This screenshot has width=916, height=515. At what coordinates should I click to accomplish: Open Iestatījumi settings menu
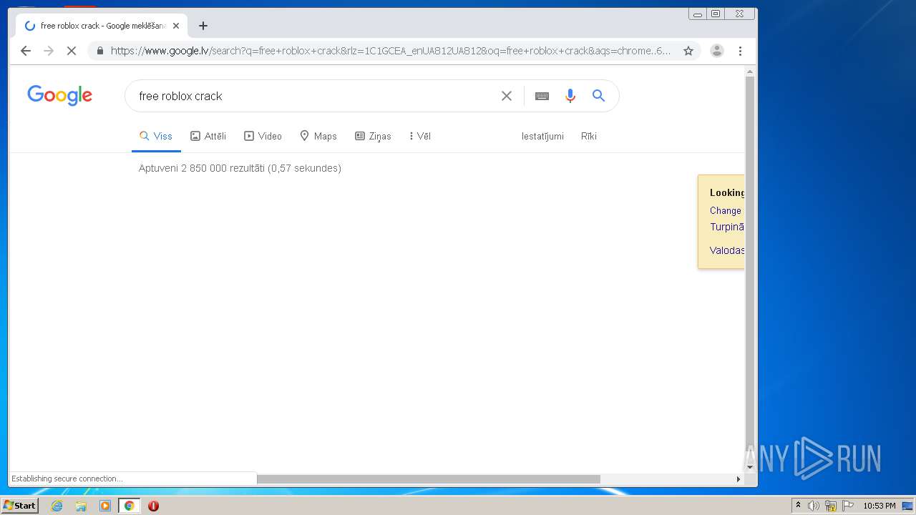click(x=542, y=136)
